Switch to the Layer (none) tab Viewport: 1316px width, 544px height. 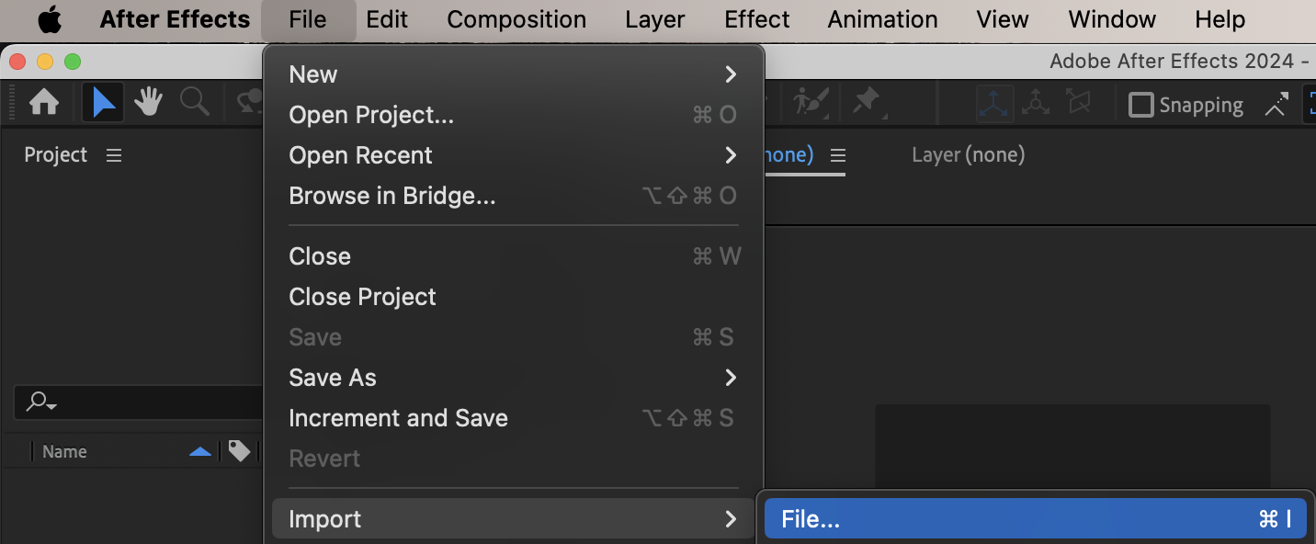(968, 155)
